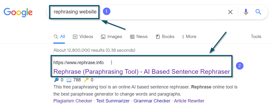Viewport: 273px width, 109px height.
Task: Switch to the Images tab
Action: click(111, 37)
